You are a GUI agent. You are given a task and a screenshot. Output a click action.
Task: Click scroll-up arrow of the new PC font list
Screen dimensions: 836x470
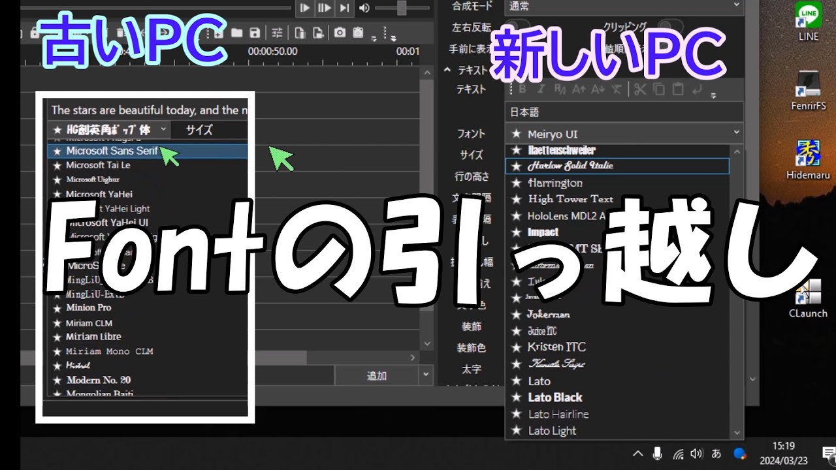(737, 151)
